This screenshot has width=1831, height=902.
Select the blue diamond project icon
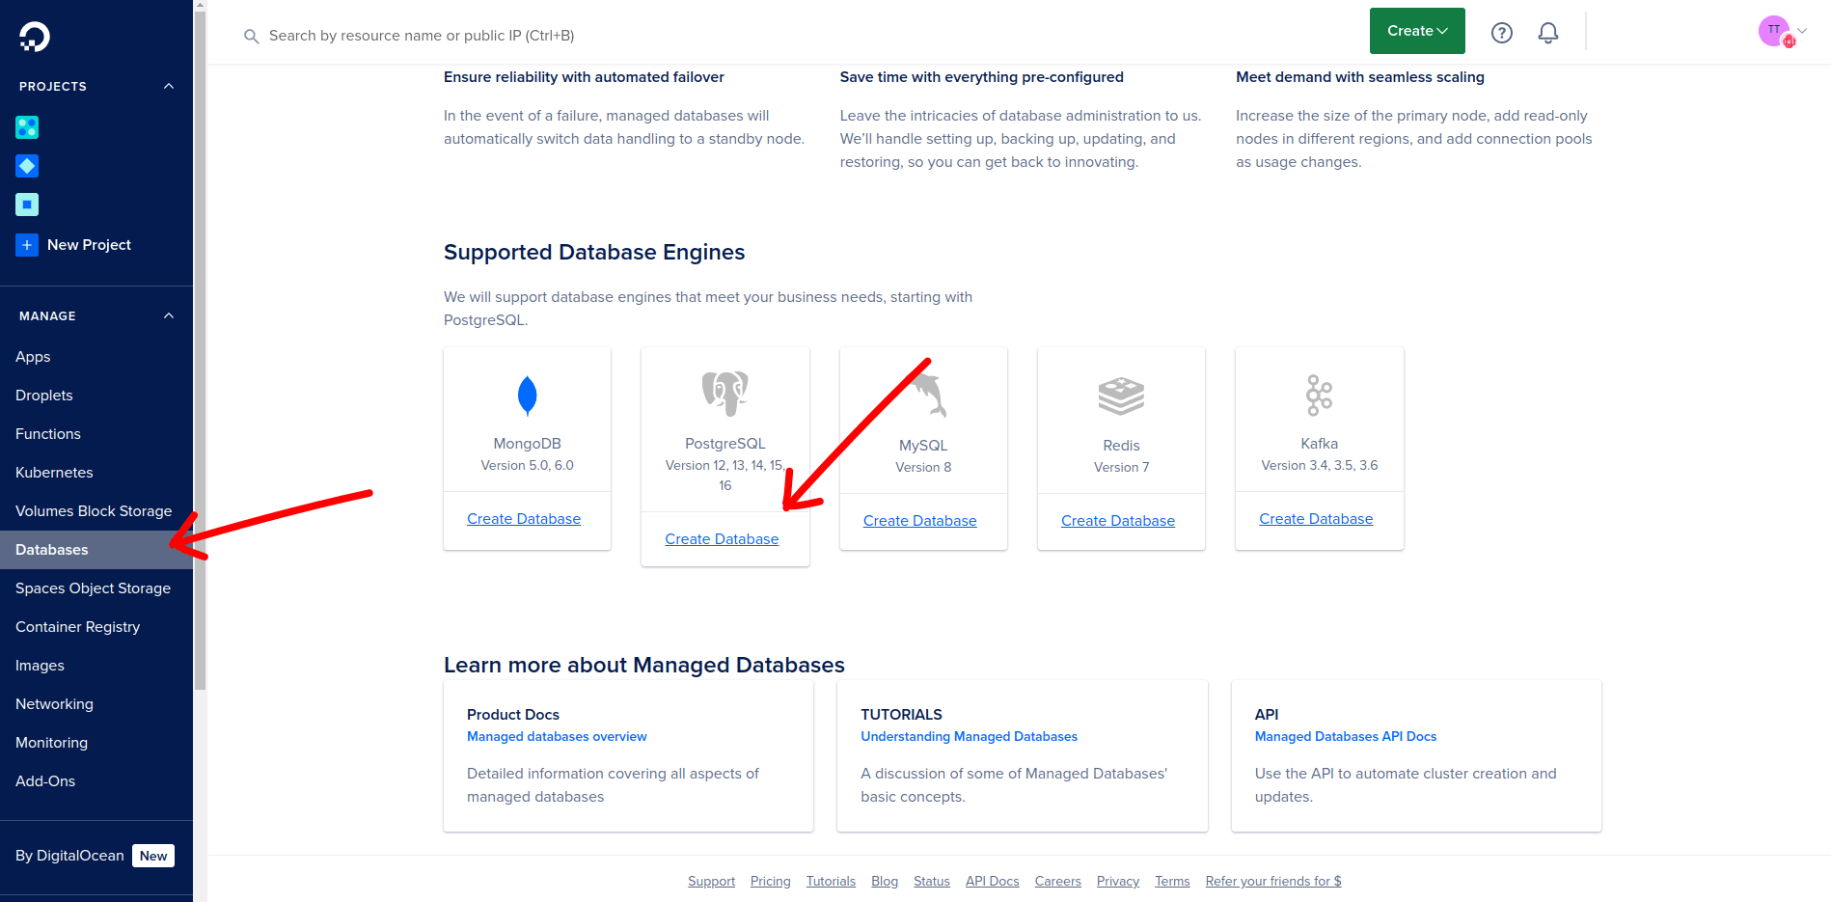(27, 165)
